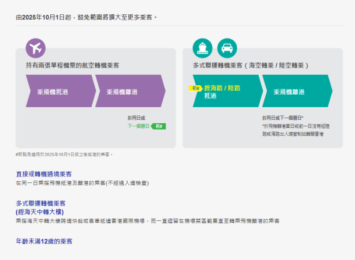Click the green 新# tag beside 下一個曆日
355x260 pixels.
pos(159,126)
